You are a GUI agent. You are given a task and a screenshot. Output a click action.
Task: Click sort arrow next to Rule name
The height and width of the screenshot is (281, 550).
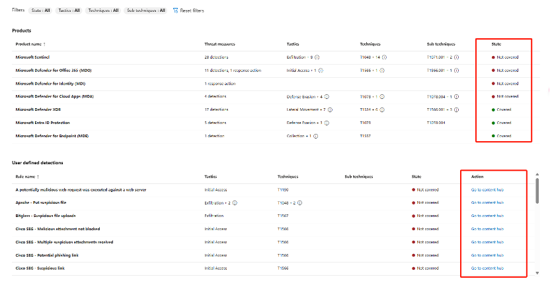click(38, 177)
